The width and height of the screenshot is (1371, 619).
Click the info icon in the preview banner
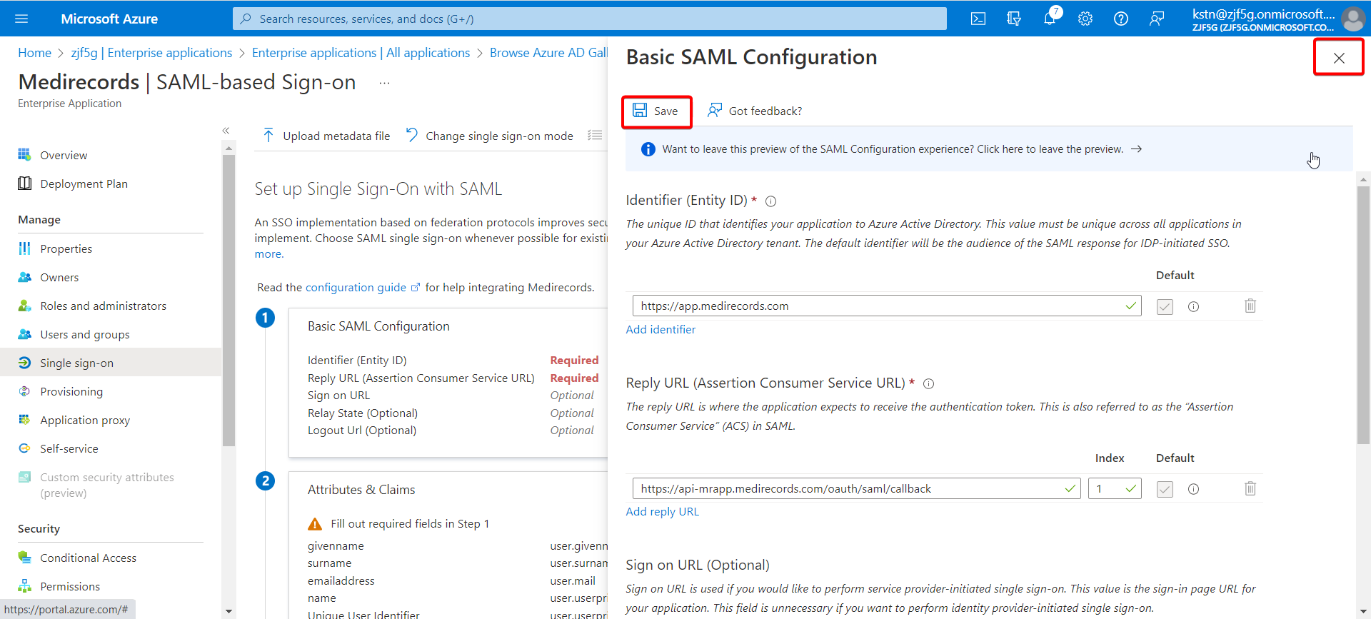pos(648,149)
